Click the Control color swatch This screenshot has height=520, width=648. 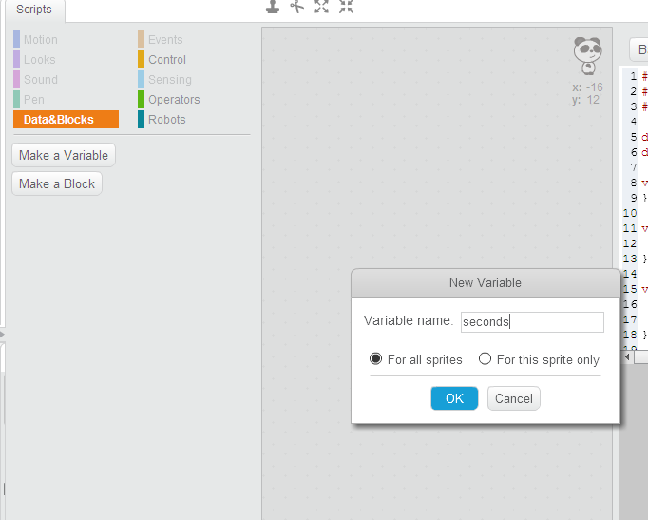coord(141,60)
